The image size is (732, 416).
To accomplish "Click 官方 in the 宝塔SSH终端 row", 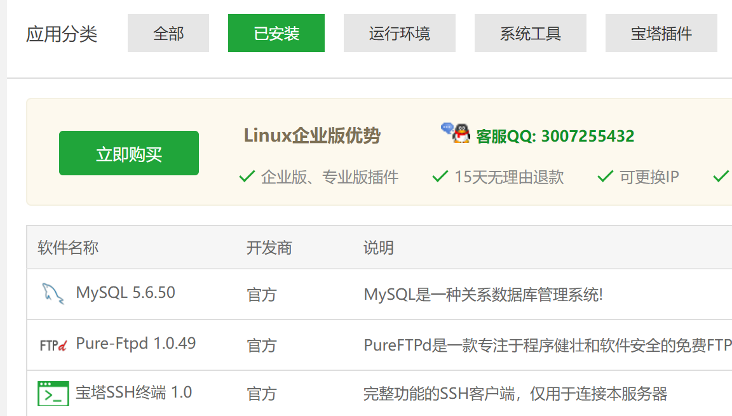I will click(262, 394).
